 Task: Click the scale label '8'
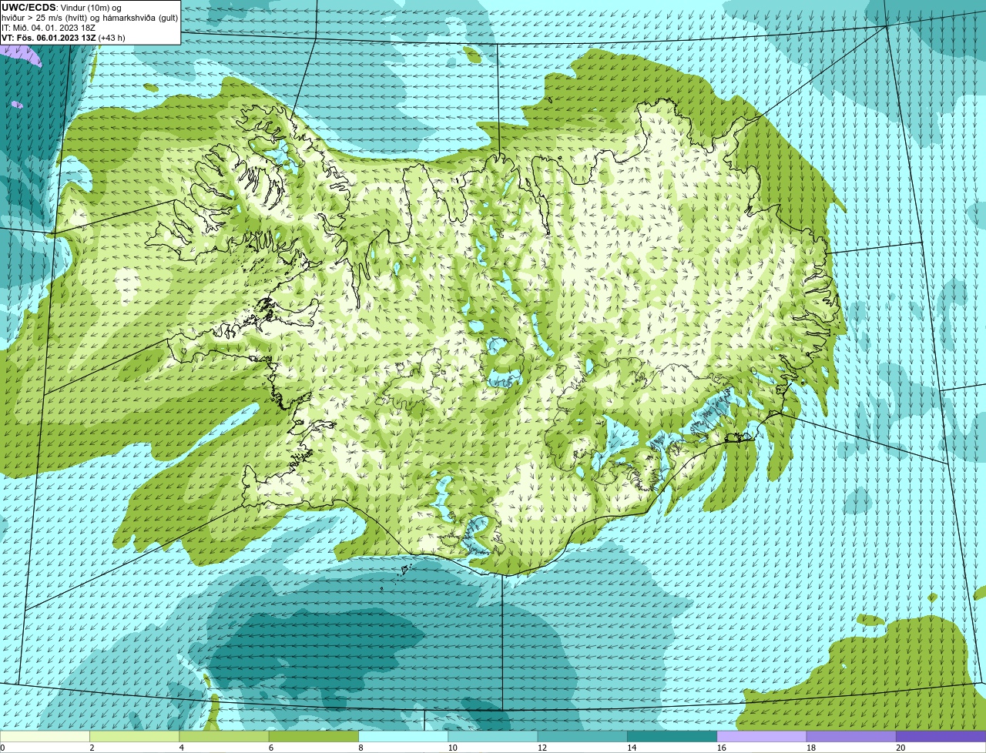coord(361,748)
